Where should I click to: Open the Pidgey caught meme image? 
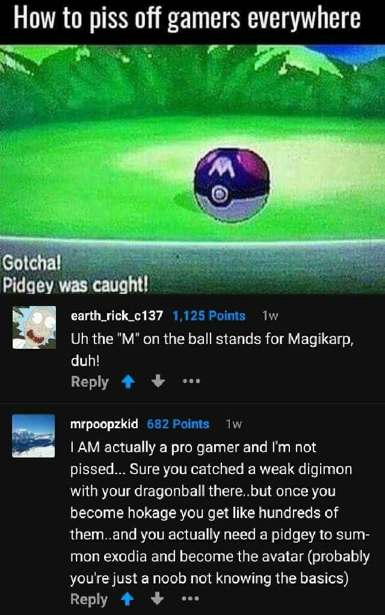click(x=192, y=169)
